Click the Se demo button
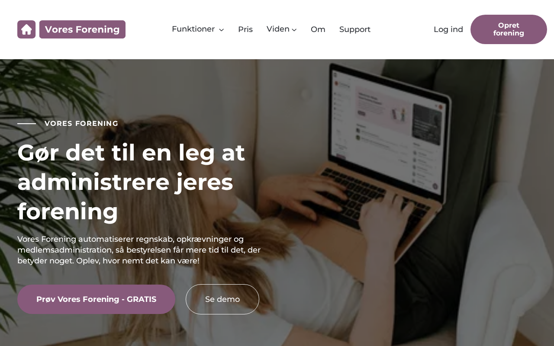Screen dimensions: 554x346 [x=222, y=299]
